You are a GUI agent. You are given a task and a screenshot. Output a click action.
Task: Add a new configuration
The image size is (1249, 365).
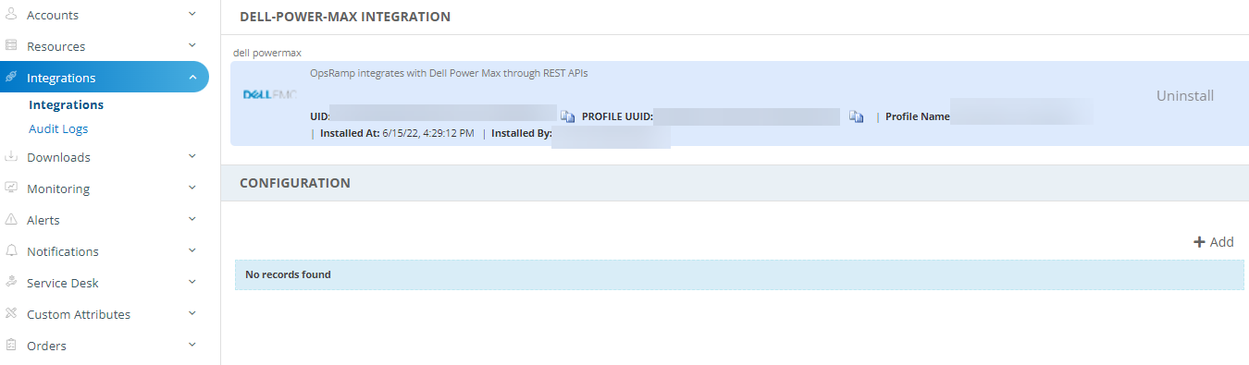[1214, 242]
